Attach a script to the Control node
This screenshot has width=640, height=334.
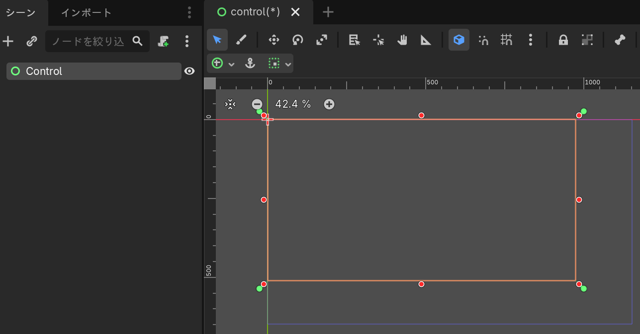[x=163, y=41]
